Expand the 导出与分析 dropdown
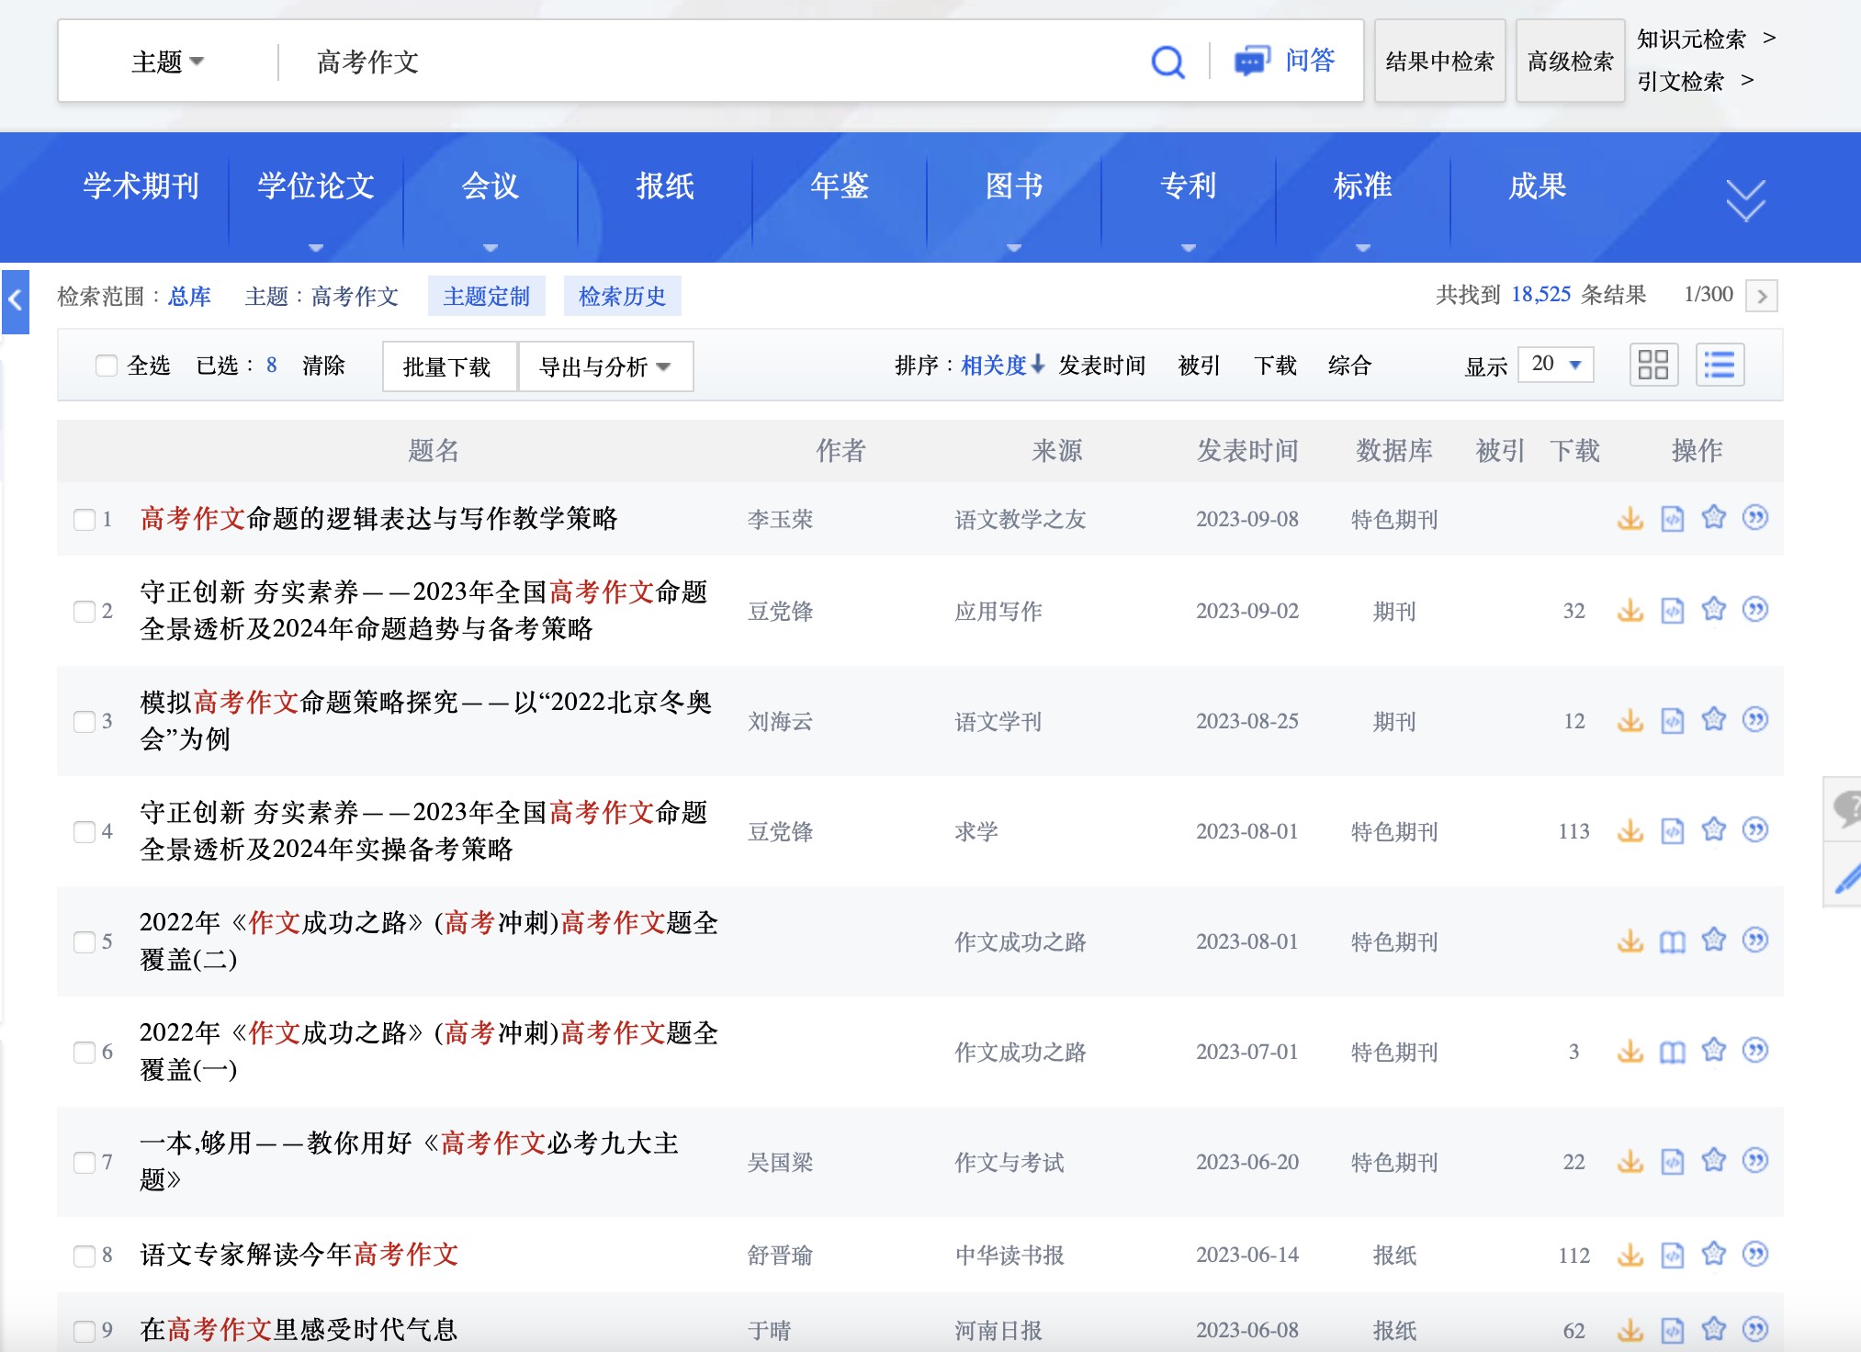 click(605, 366)
